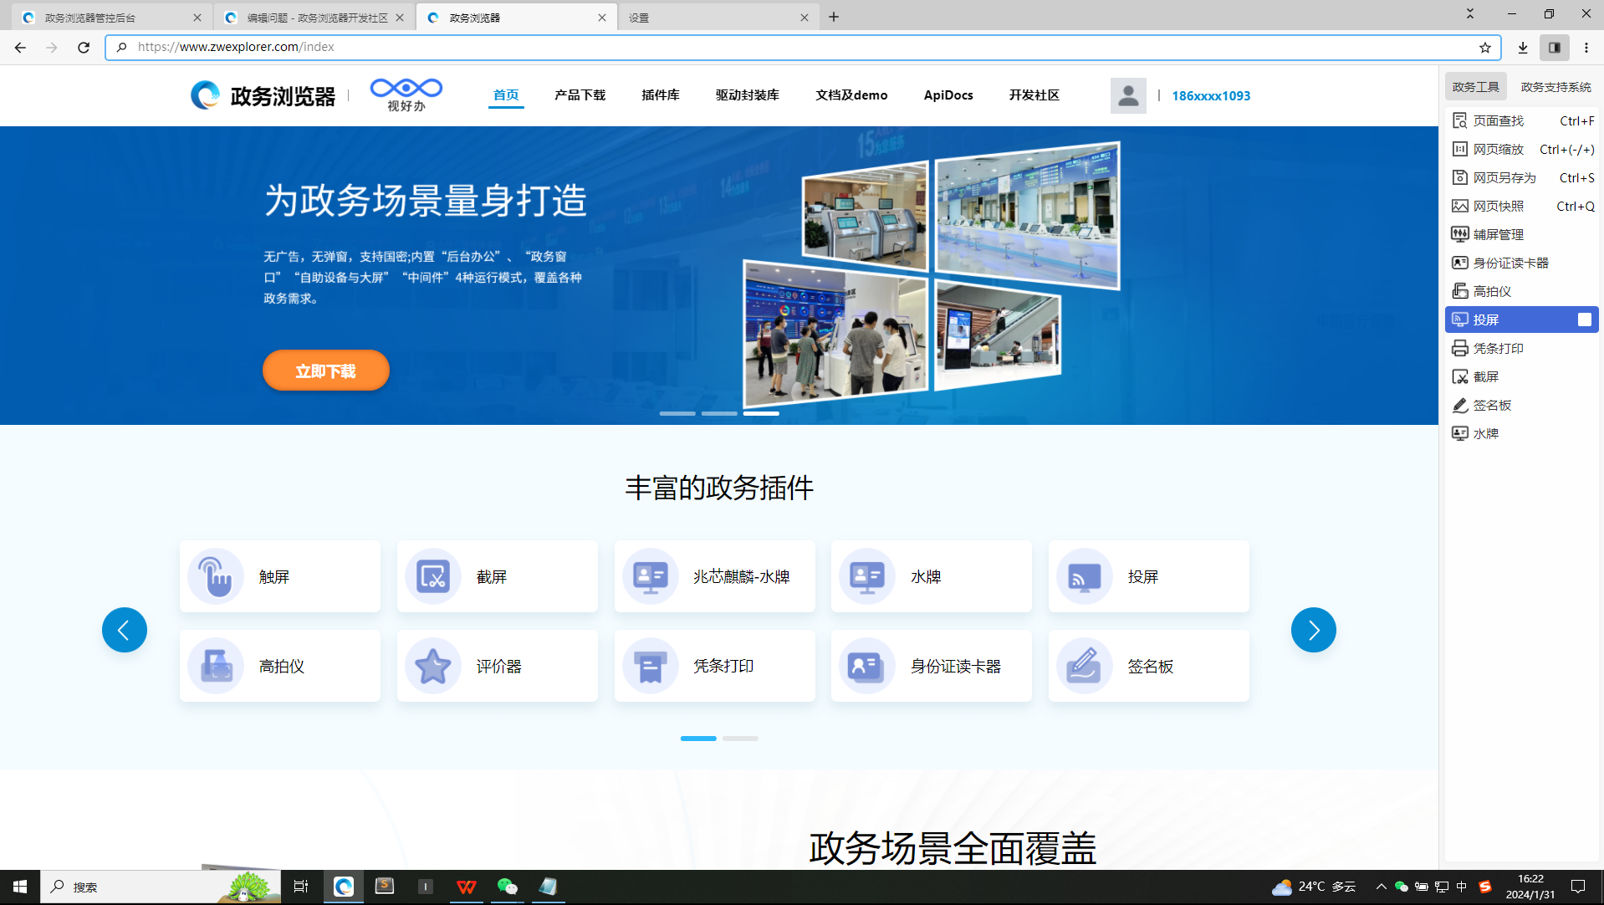Open 兆芯麒麟-水牌 plugin card
The height and width of the screenshot is (905, 1604).
pyautogui.click(x=715, y=576)
